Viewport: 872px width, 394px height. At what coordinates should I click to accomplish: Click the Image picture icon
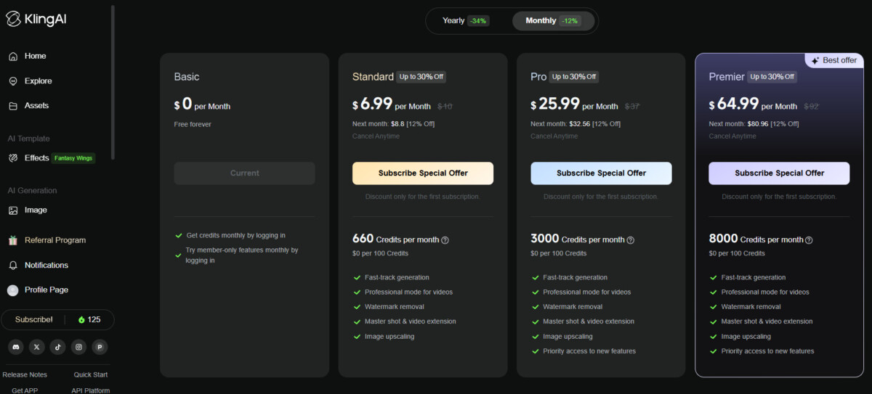(x=13, y=210)
